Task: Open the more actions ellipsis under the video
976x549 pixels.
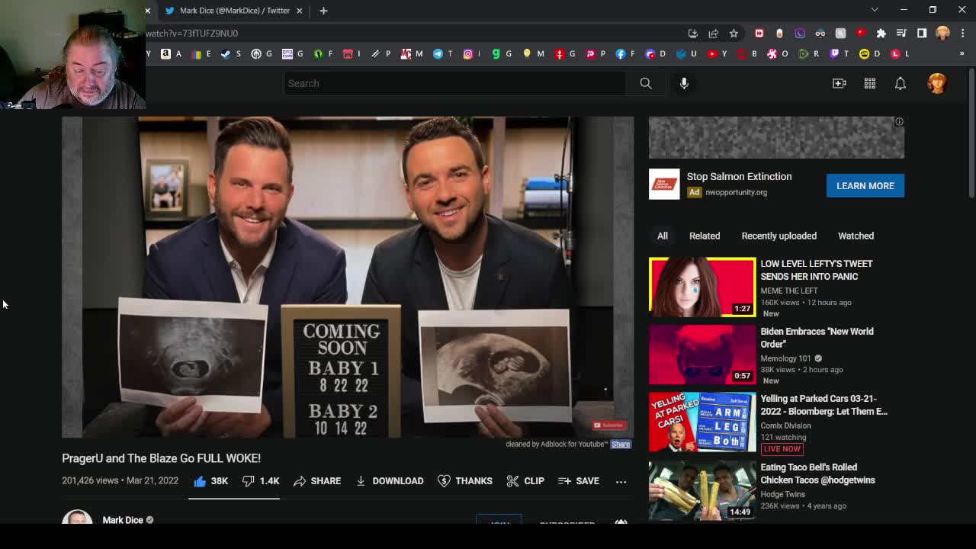Action: point(621,481)
